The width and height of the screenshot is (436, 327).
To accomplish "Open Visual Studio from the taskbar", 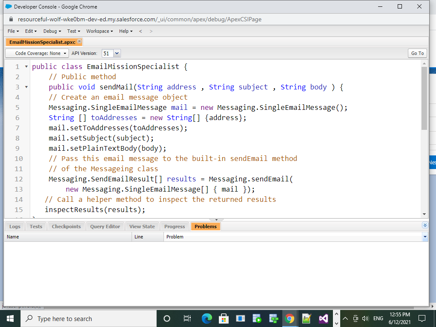I will click(323, 318).
